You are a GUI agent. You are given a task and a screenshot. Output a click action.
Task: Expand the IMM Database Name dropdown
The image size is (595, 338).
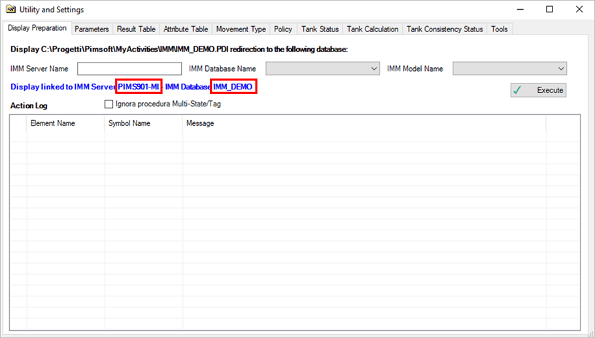[322, 69]
